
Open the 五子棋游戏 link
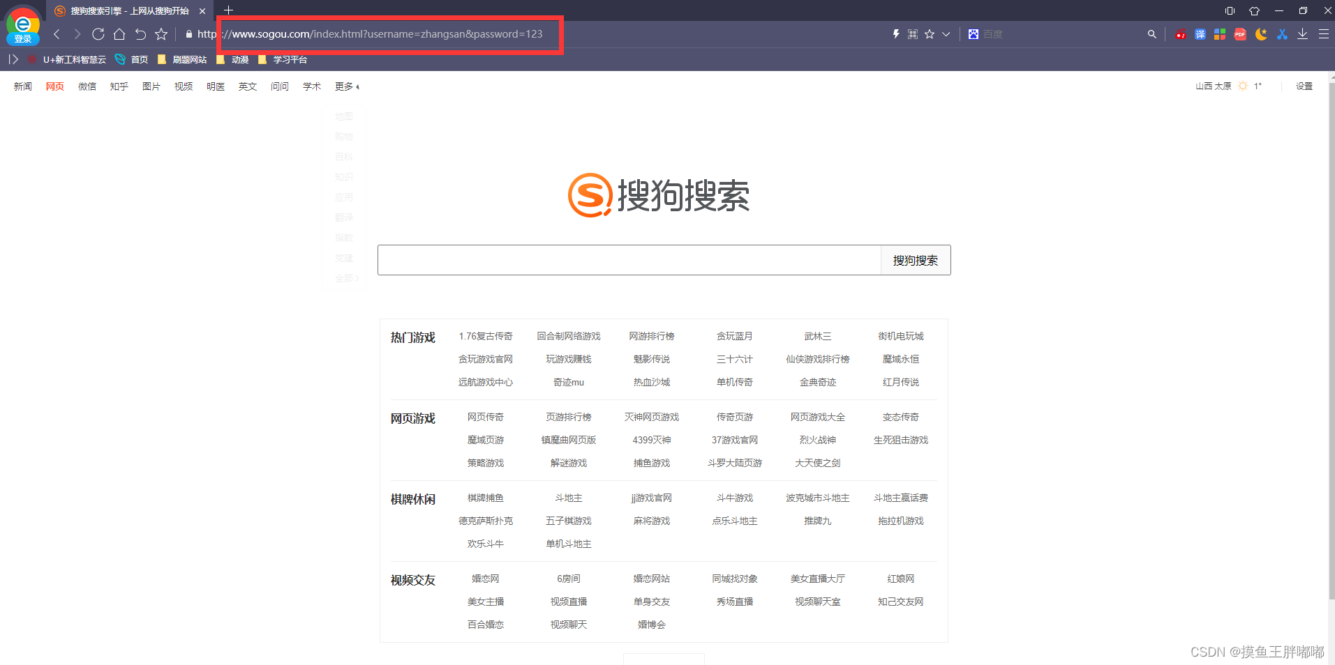(569, 521)
